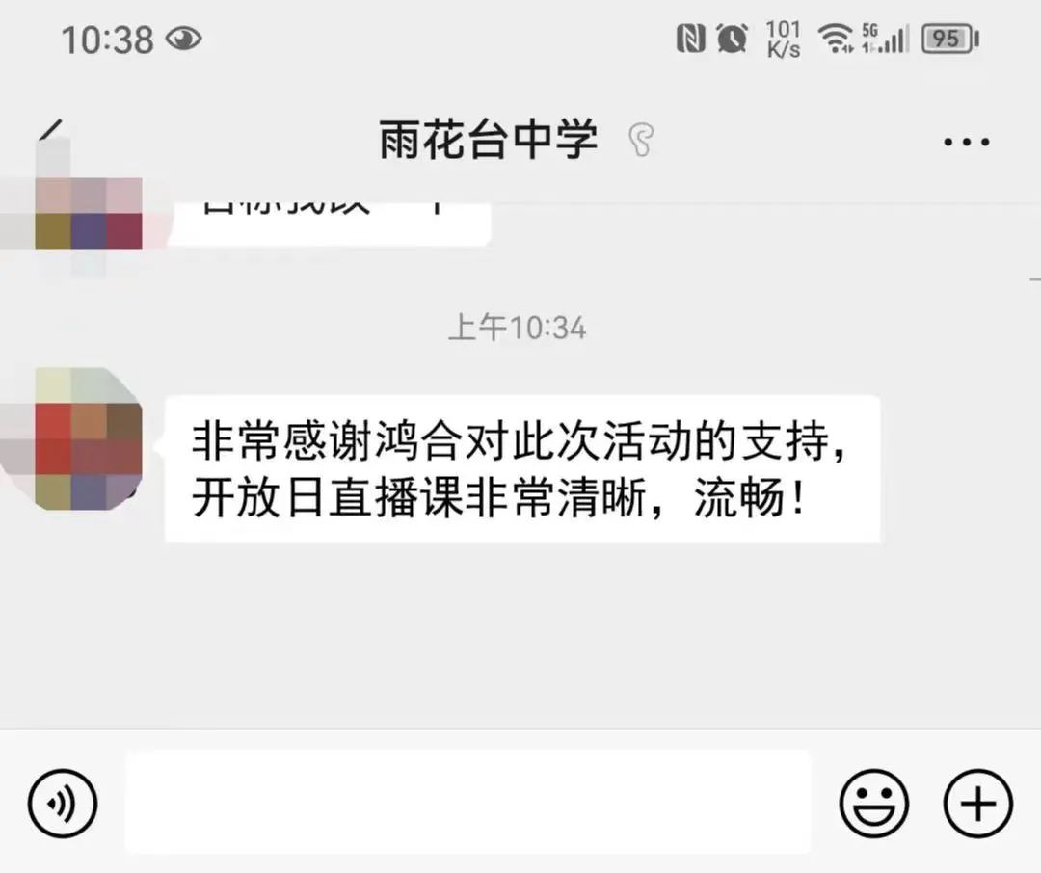Tap the NFC icon in status bar
This screenshot has width=1041, height=873.
click(690, 38)
